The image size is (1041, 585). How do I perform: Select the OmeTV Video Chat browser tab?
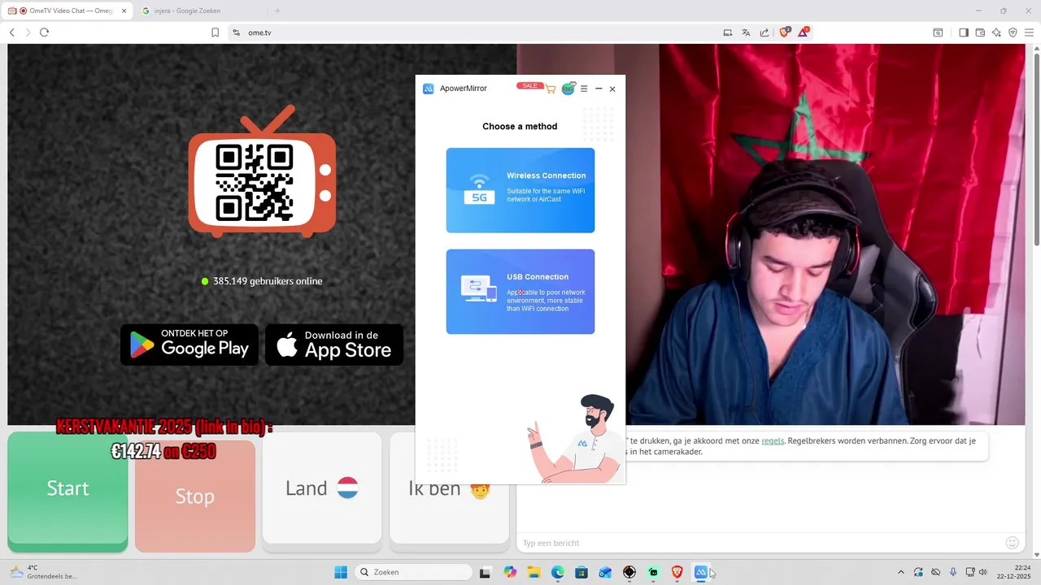pyautogui.click(x=68, y=11)
